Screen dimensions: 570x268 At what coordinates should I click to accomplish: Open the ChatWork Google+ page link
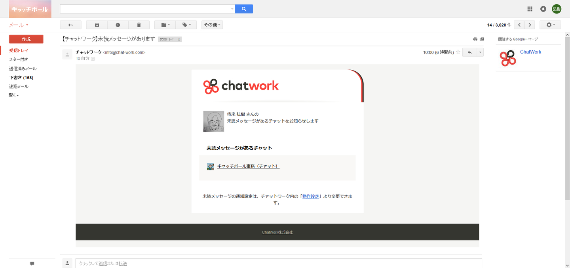[x=530, y=52]
